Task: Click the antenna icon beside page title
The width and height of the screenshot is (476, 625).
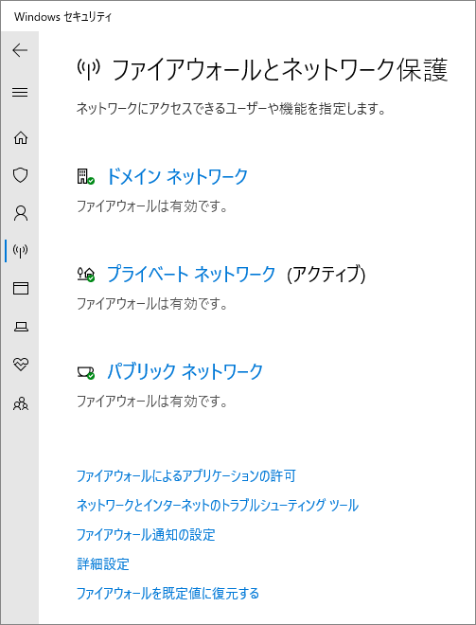Action: coord(88,69)
